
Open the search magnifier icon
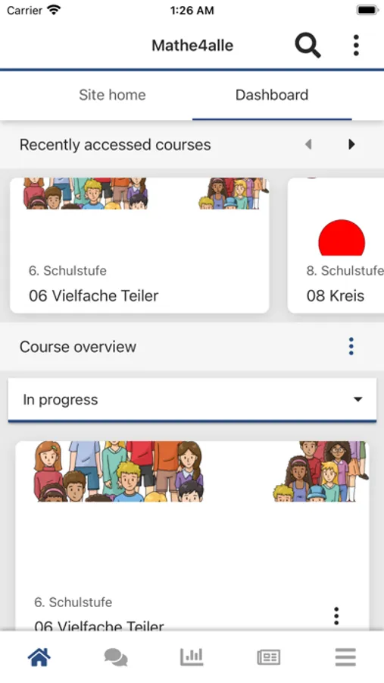pyautogui.click(x=308, y=46)
